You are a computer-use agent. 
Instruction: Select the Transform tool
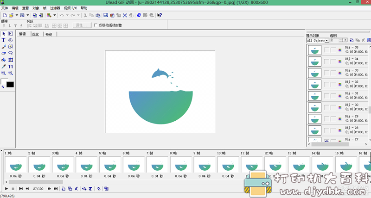(11, 60)
